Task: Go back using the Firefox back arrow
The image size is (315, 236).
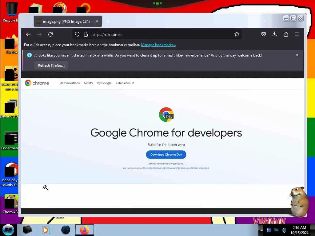Action: [x=28, y=34]
